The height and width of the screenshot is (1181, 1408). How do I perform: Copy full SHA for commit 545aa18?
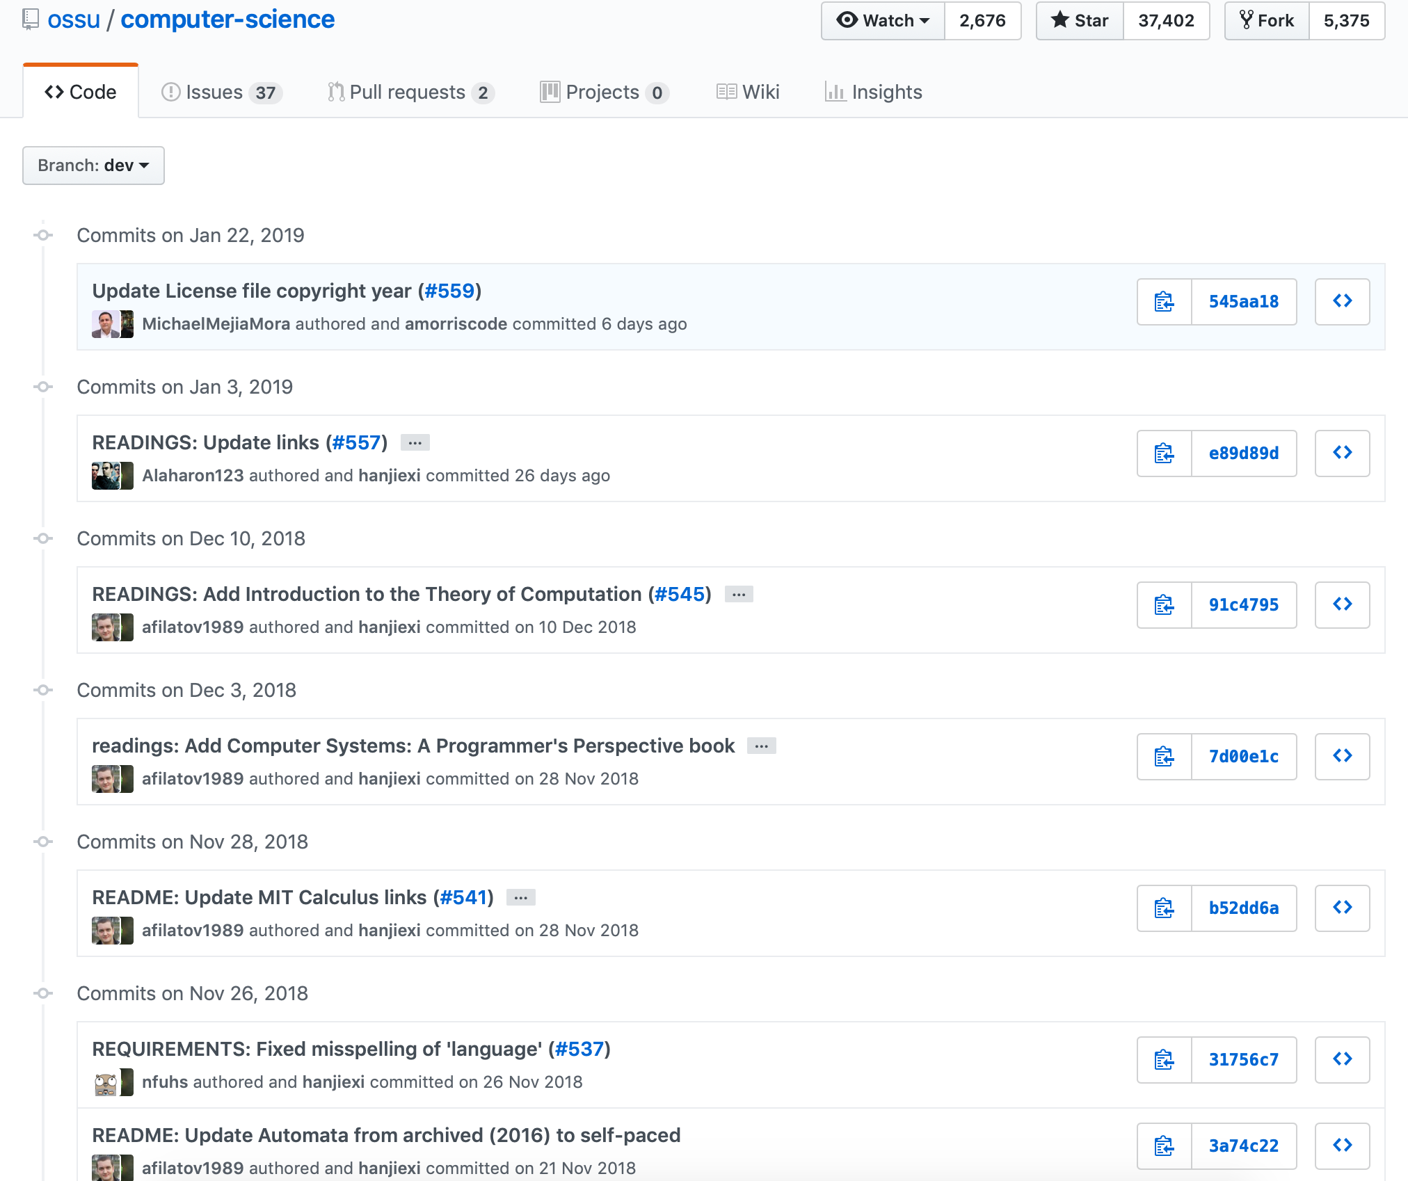[1165, 302]
